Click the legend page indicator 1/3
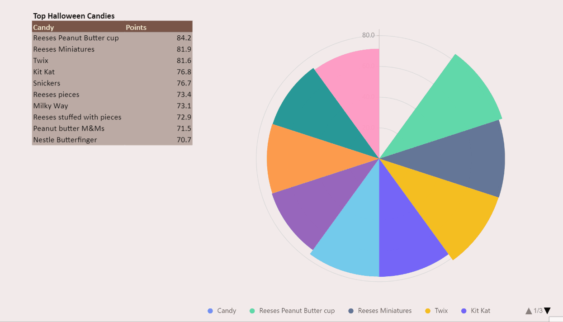 point(538,311)
